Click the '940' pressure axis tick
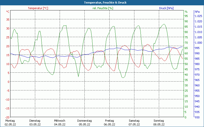Image resolution: width=204 pixels, height=127 pixels. [x=197, y=107]
